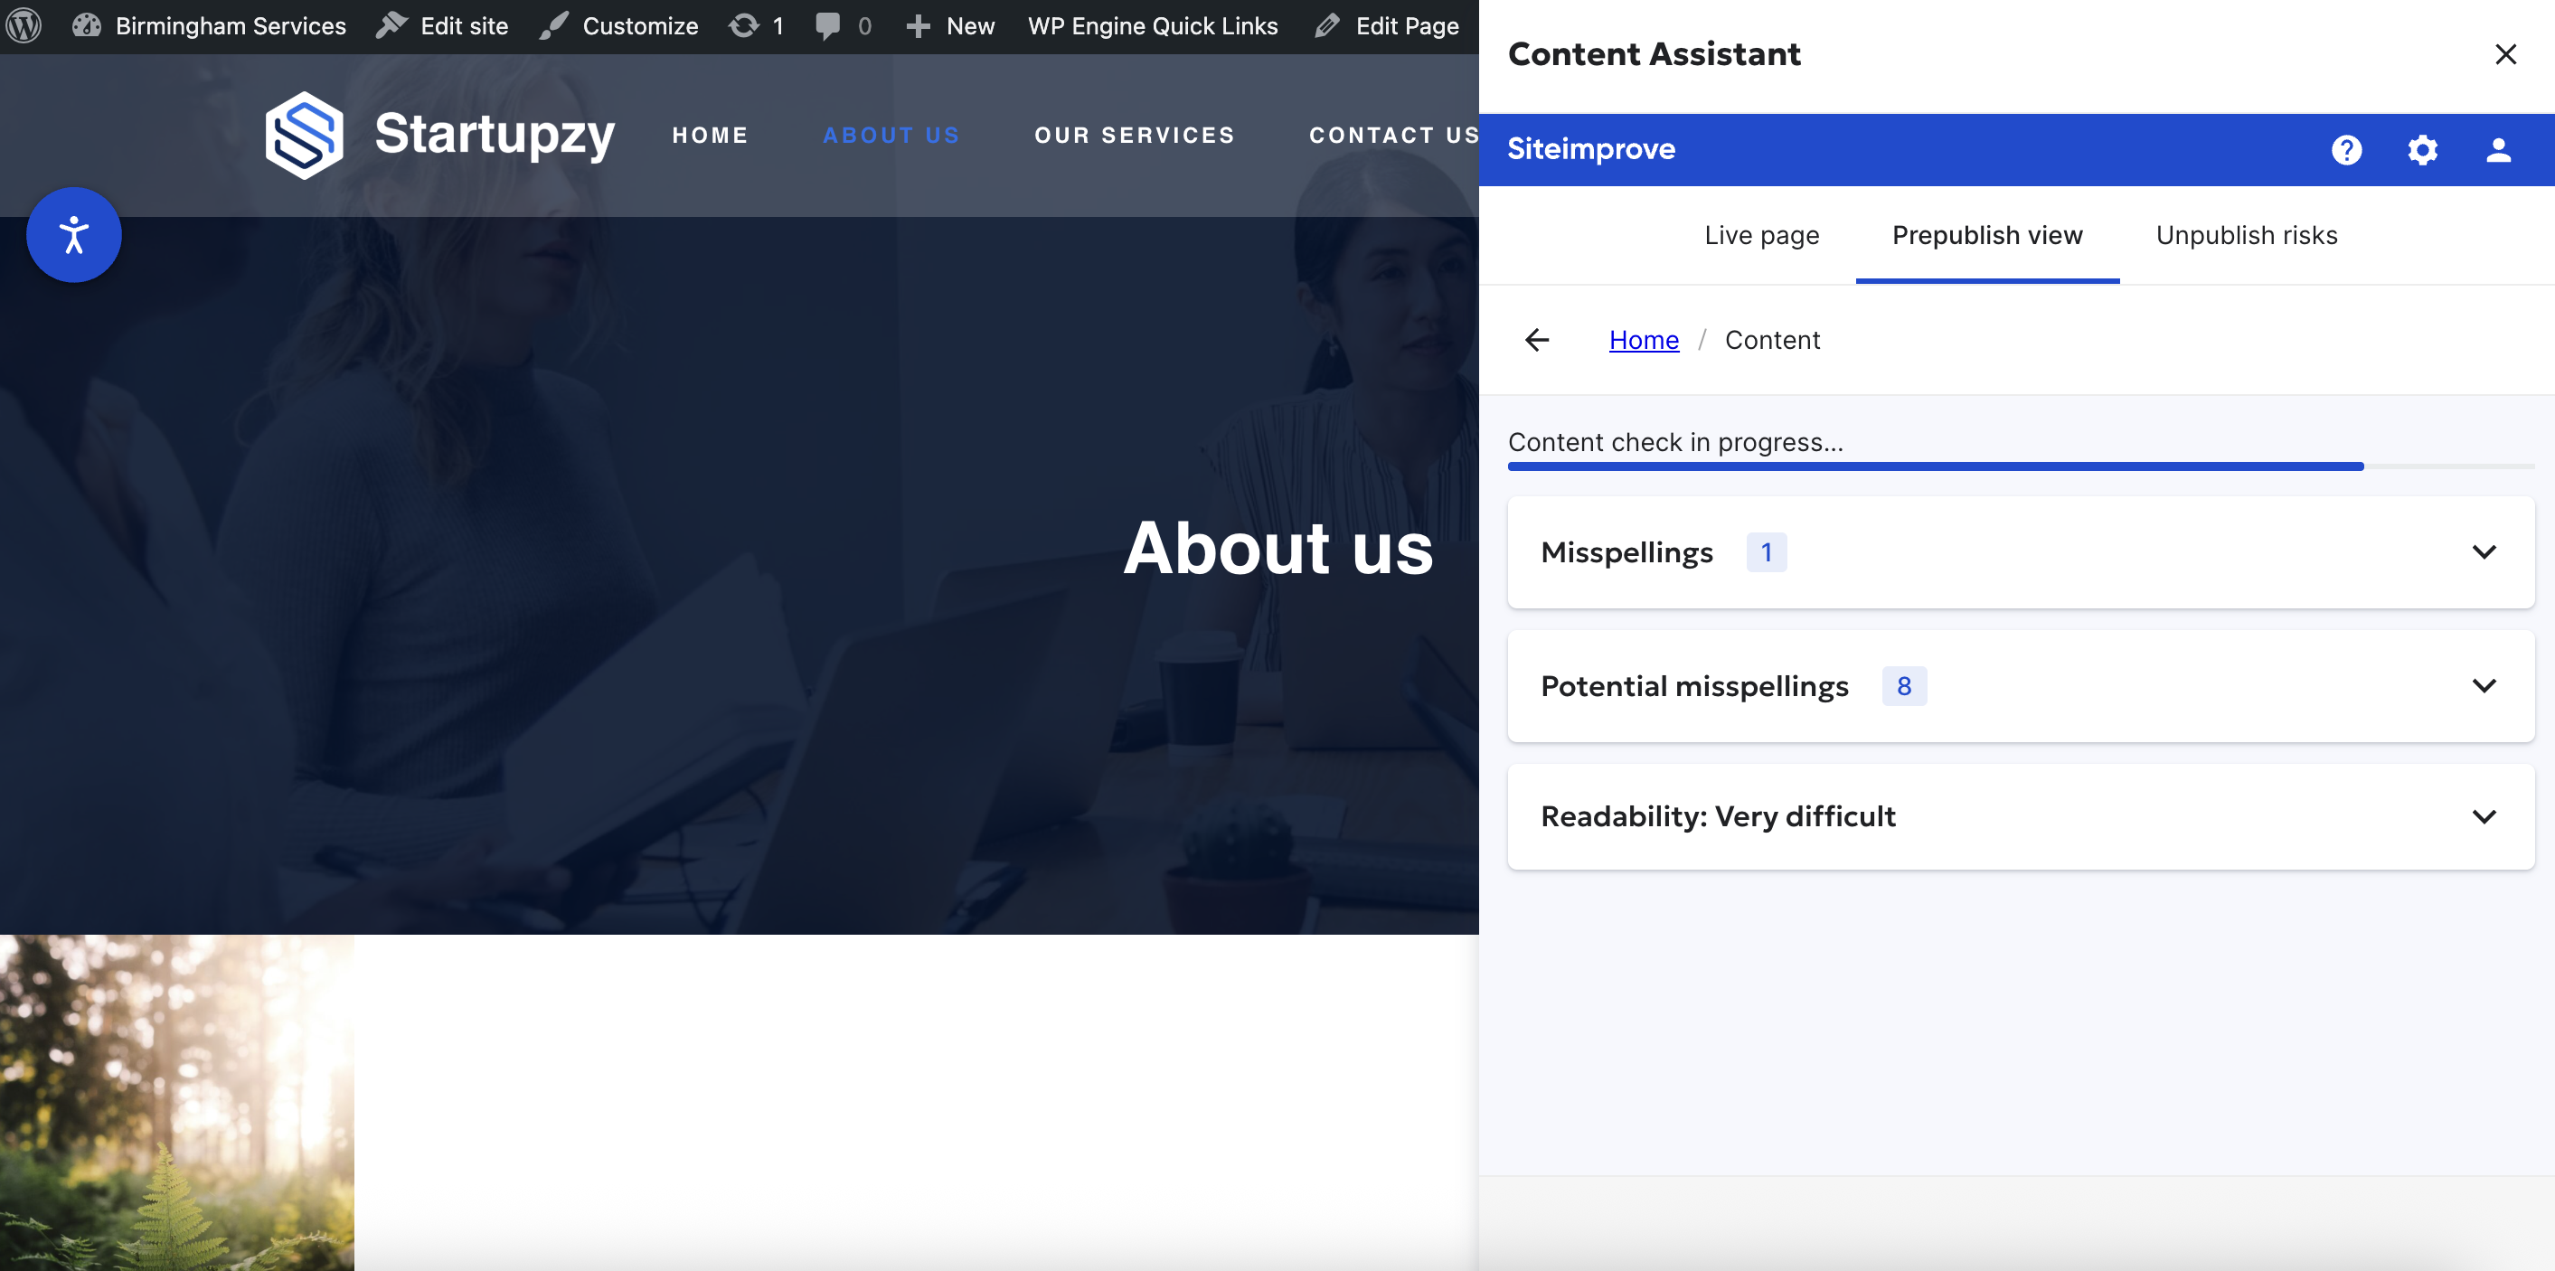Screen dimensions: 2555x1271
Task: Switch to the Unpublish risks tab
Action: (2247, 235)
